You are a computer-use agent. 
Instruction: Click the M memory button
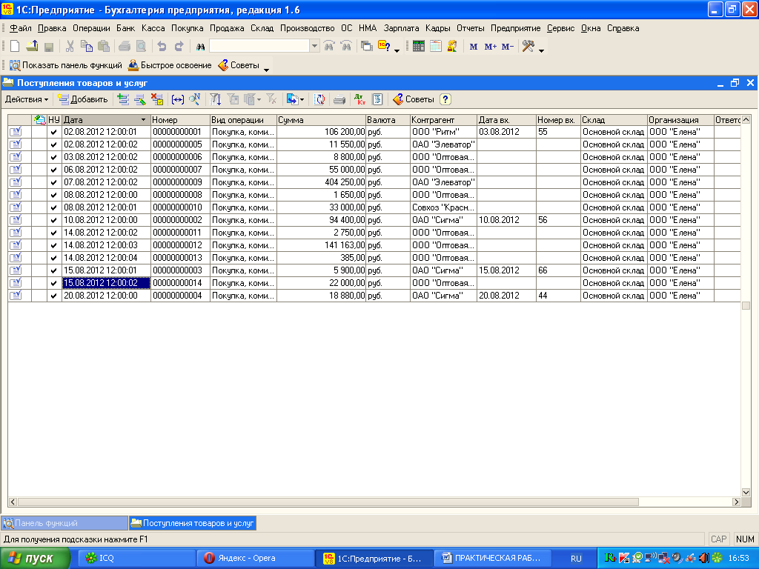(474, 47)
